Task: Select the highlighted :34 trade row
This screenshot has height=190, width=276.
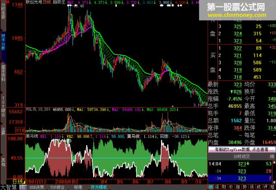Action: coord(240,178)
